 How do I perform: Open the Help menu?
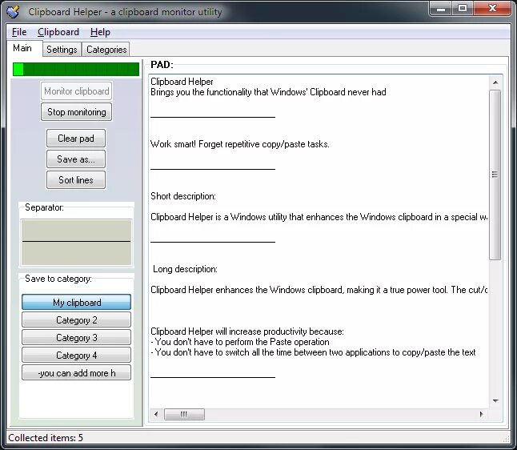100,32
